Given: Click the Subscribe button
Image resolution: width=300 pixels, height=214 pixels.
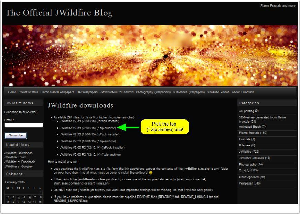Looking at the screenshot, I should 16,135.
